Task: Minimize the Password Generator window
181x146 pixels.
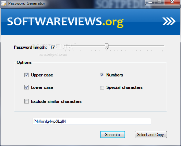Action: click(150, 2)
